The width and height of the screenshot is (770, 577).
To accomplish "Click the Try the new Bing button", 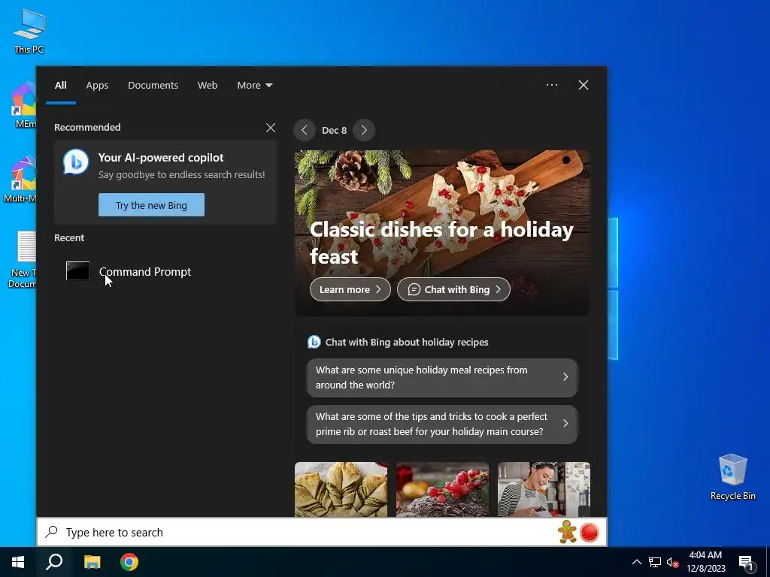I will (x=151, y=205).
